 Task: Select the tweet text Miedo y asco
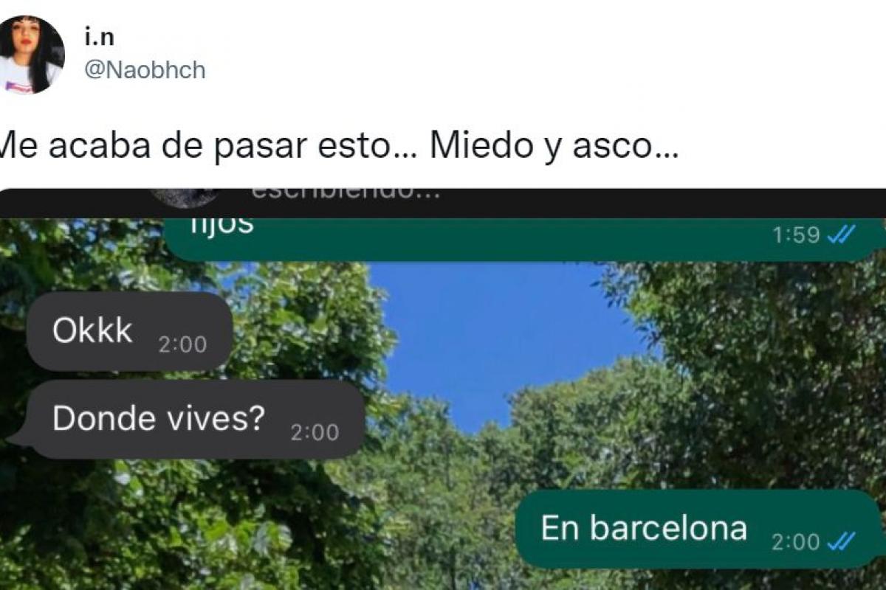click(554, 145)
